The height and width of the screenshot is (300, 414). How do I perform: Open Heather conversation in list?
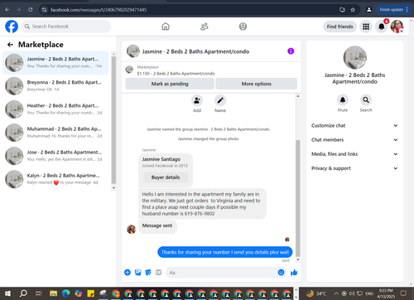click(55, 109)
